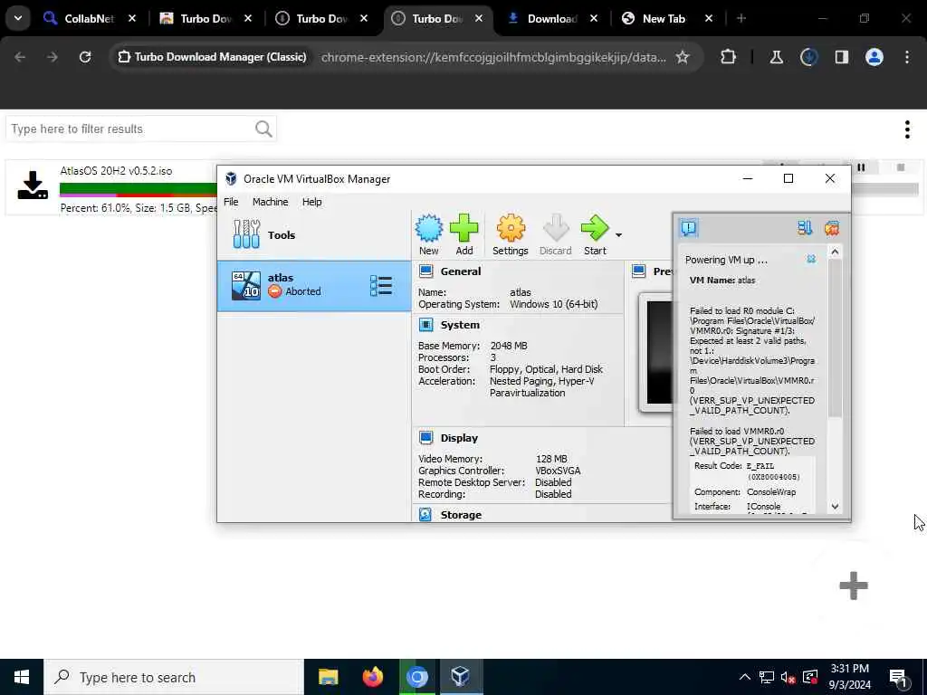The height and width of the screenshot is (695, 927).
Task: Open the Help menu in VirtualBox
Action: click(311, 202)
